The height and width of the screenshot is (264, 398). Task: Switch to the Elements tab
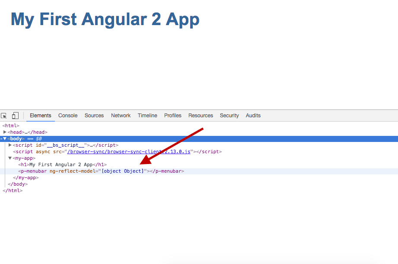41,116
